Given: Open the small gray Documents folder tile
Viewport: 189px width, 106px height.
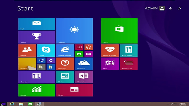Looking at the screenshot, I should [x=41, y=67].
